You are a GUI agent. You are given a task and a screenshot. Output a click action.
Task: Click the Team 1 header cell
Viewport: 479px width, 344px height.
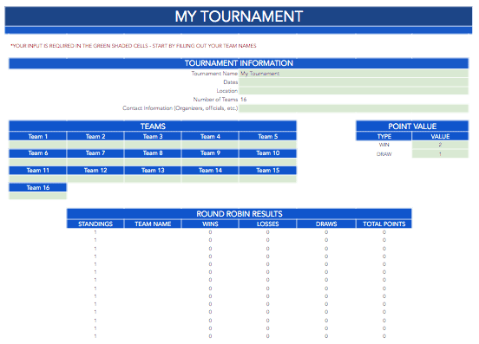click(x=38, y=136)
